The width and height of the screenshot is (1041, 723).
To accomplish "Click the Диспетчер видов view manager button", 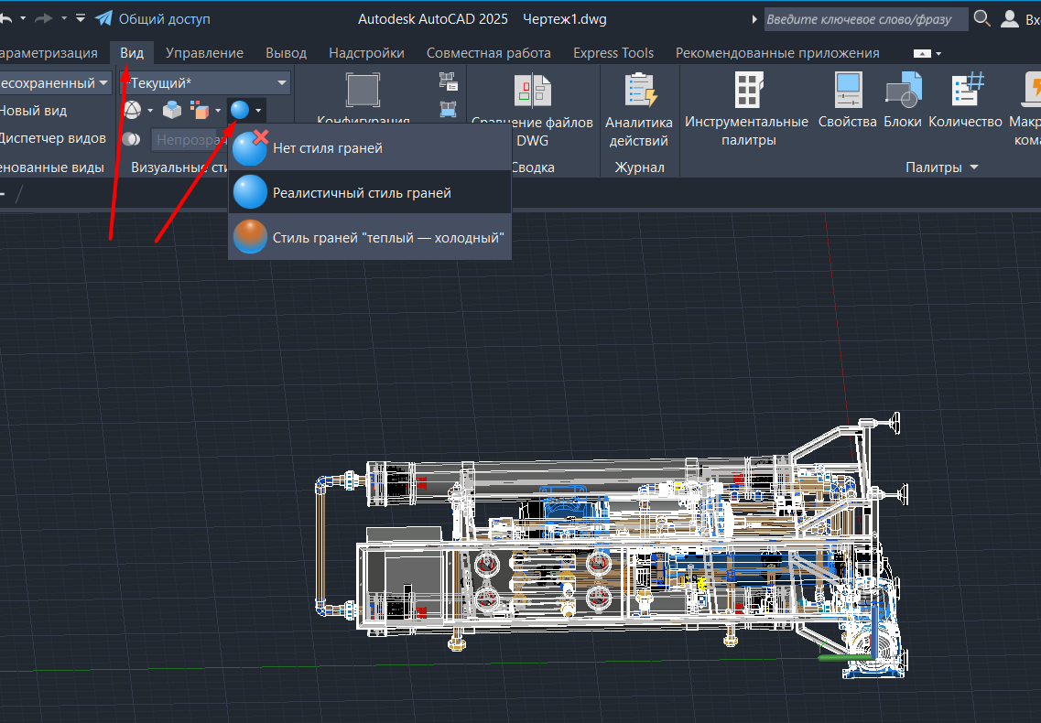I will (52, 138).
